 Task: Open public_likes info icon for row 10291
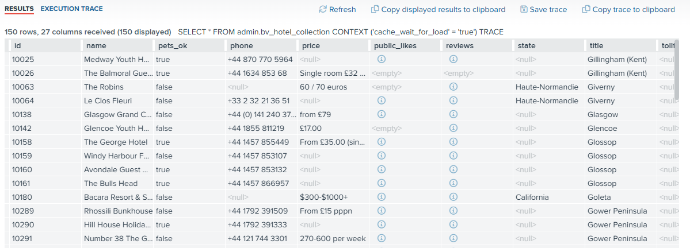[x=382, y=238]
